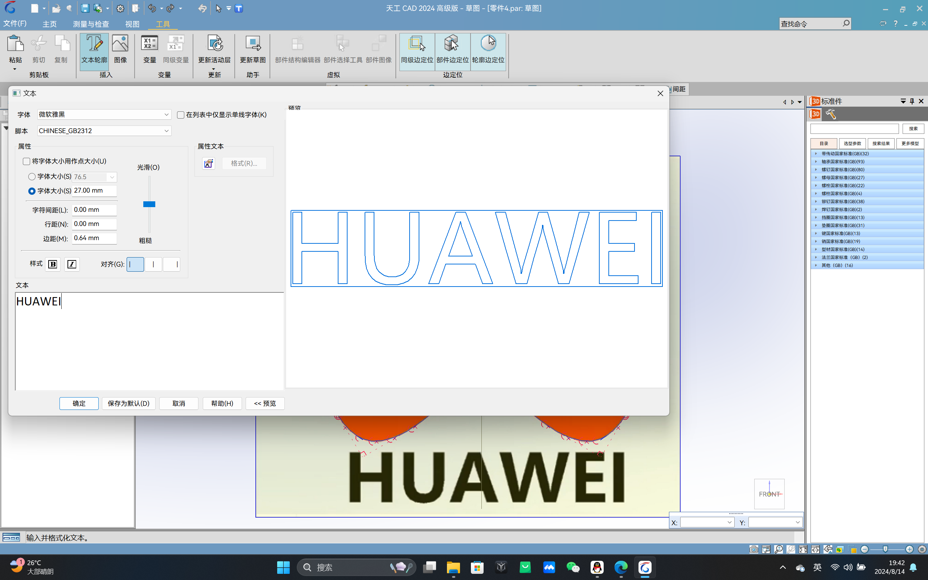Set left alignment toggle
928x580 pixels.
coord(135,264)
